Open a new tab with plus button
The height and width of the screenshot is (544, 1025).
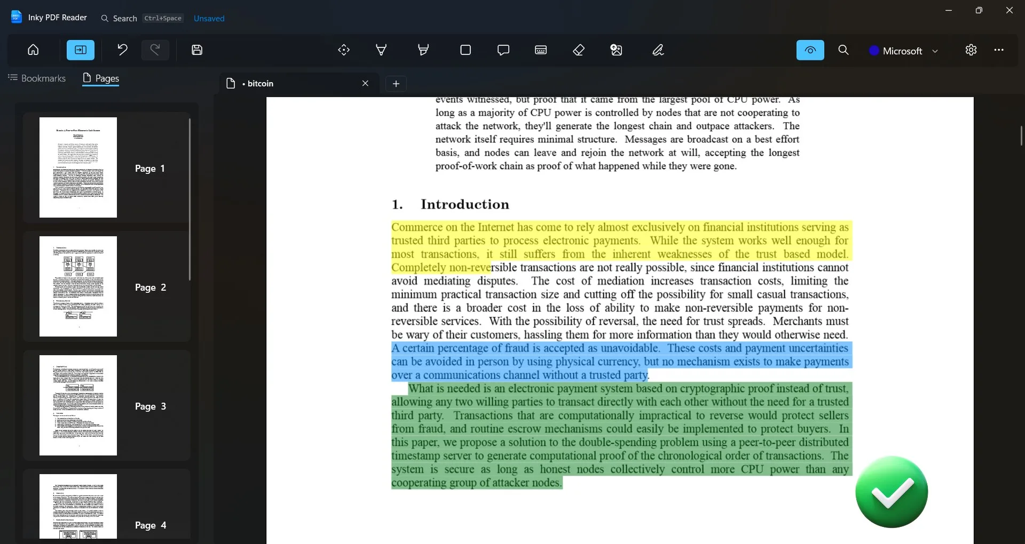pos(396,84)
